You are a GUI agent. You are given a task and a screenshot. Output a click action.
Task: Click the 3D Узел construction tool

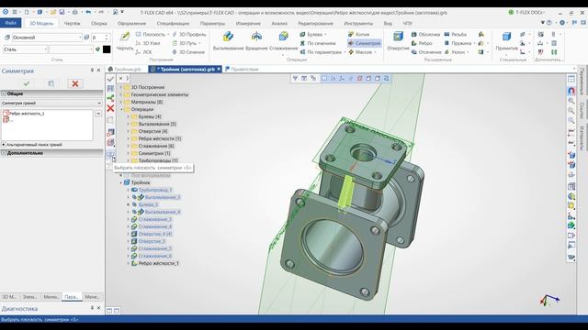click(148, 43)
